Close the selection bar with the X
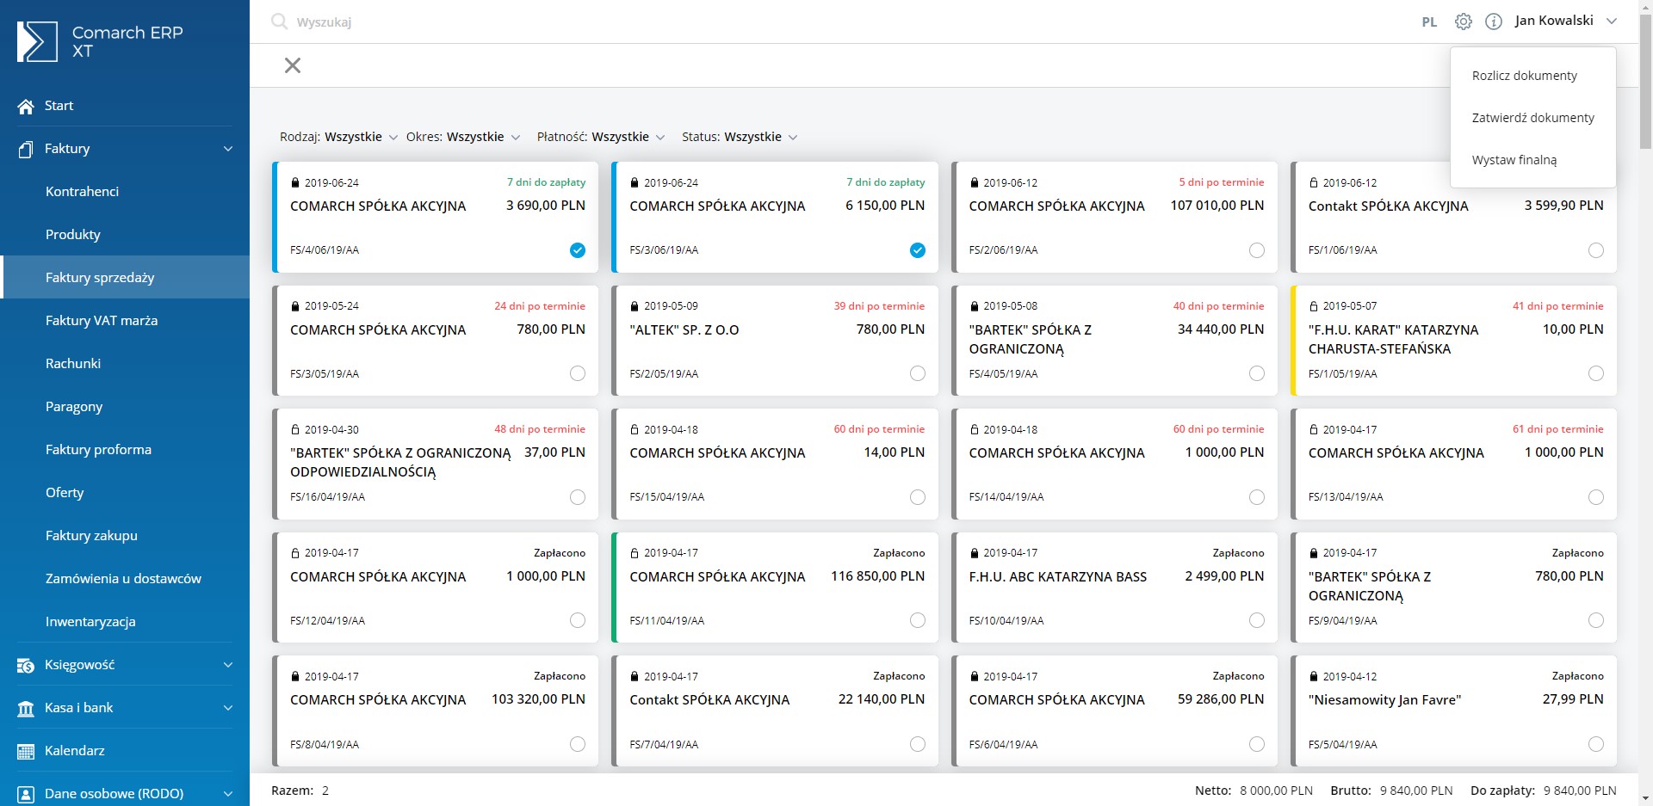Image resolution: width=1653 pixels, height=806 pixels. click(x=293, y=65)
